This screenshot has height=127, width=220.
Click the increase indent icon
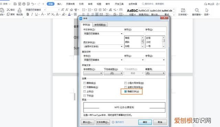tap(100, 10)
